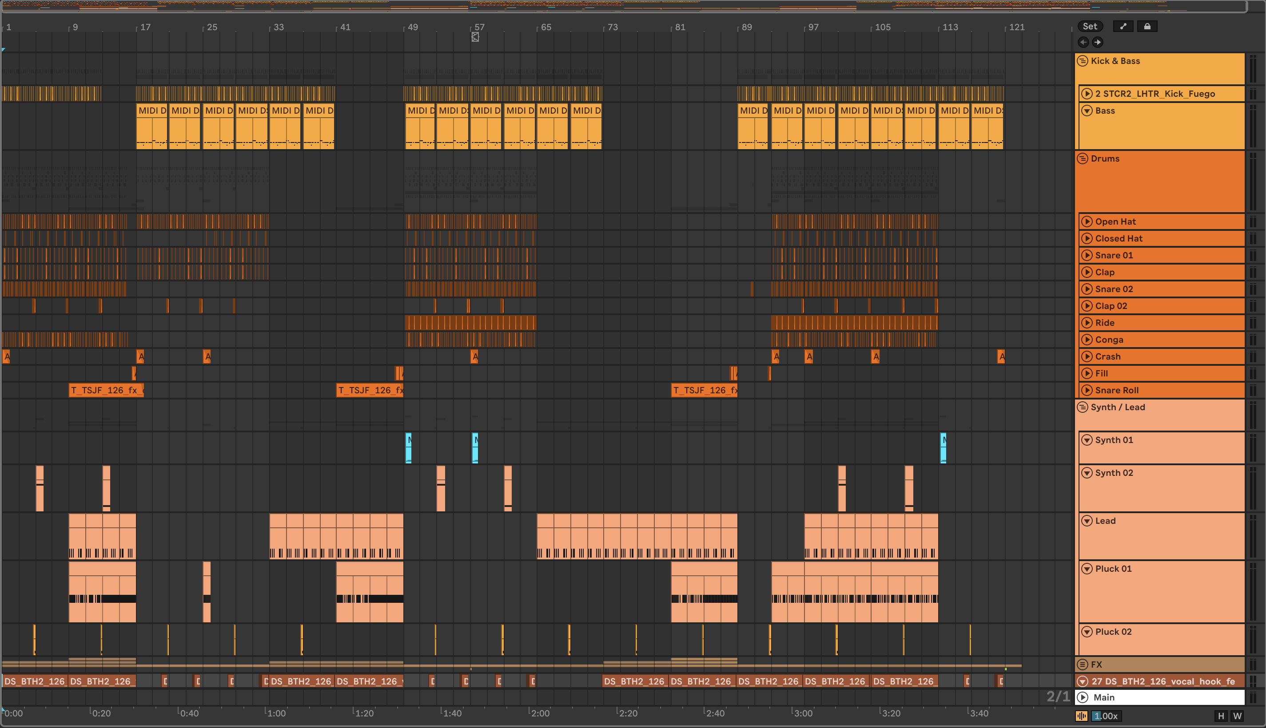This screenshot has width=1266, height=728.
Task: Select the Synth 01 cyan clip at bar 113
Action: pyautogui.click(x=943, y=448)
